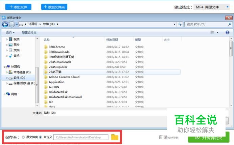Expand the 视频 tree node arrow
Image resolution: width=234 pixels, height=145 pixels.
[x=7, y=39]
